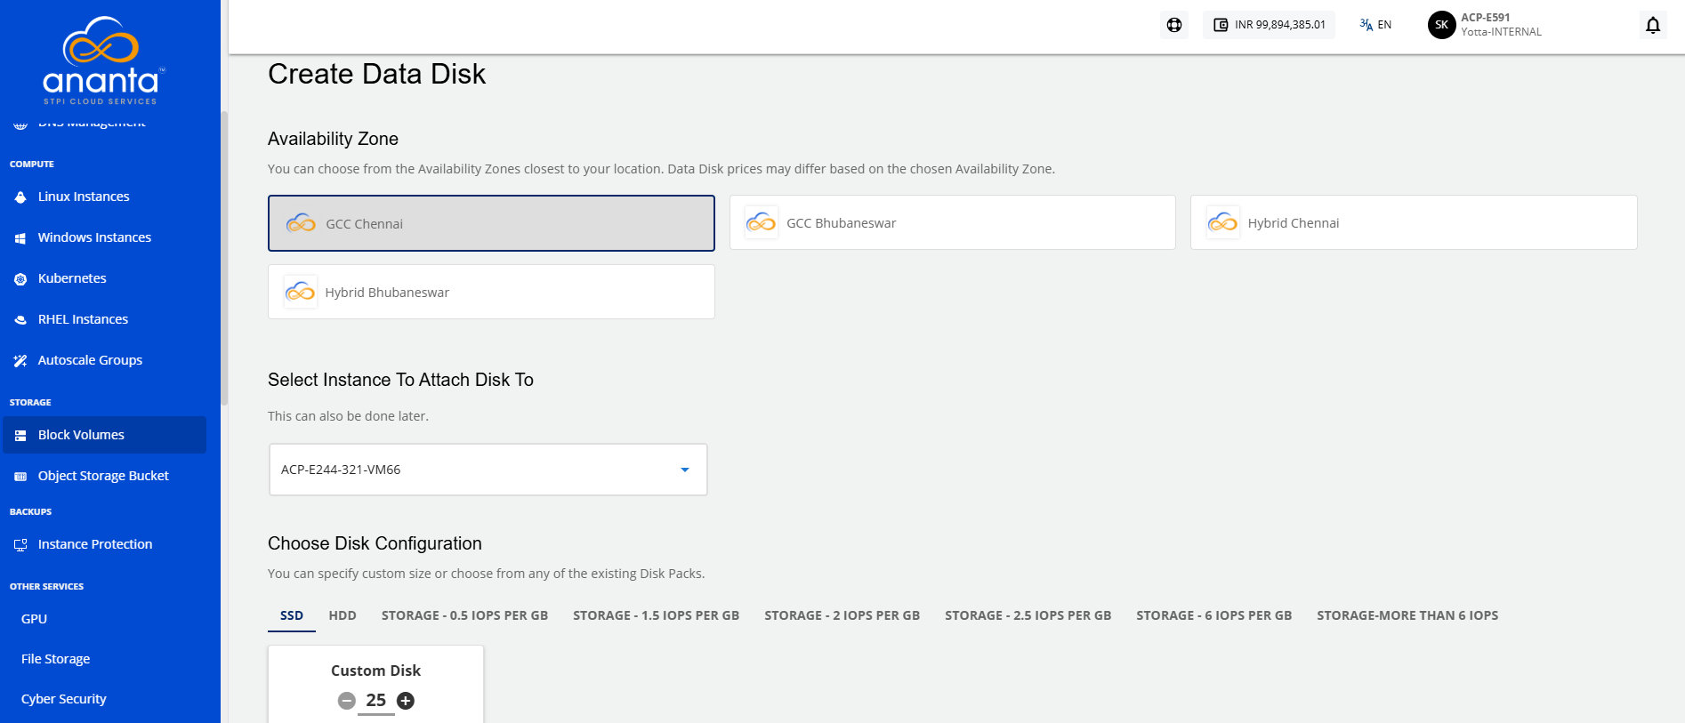Open Storage - 1.5 IOPS Per GB tab
Viewport: 1685px width, 723px height.
tap(656, 615)
